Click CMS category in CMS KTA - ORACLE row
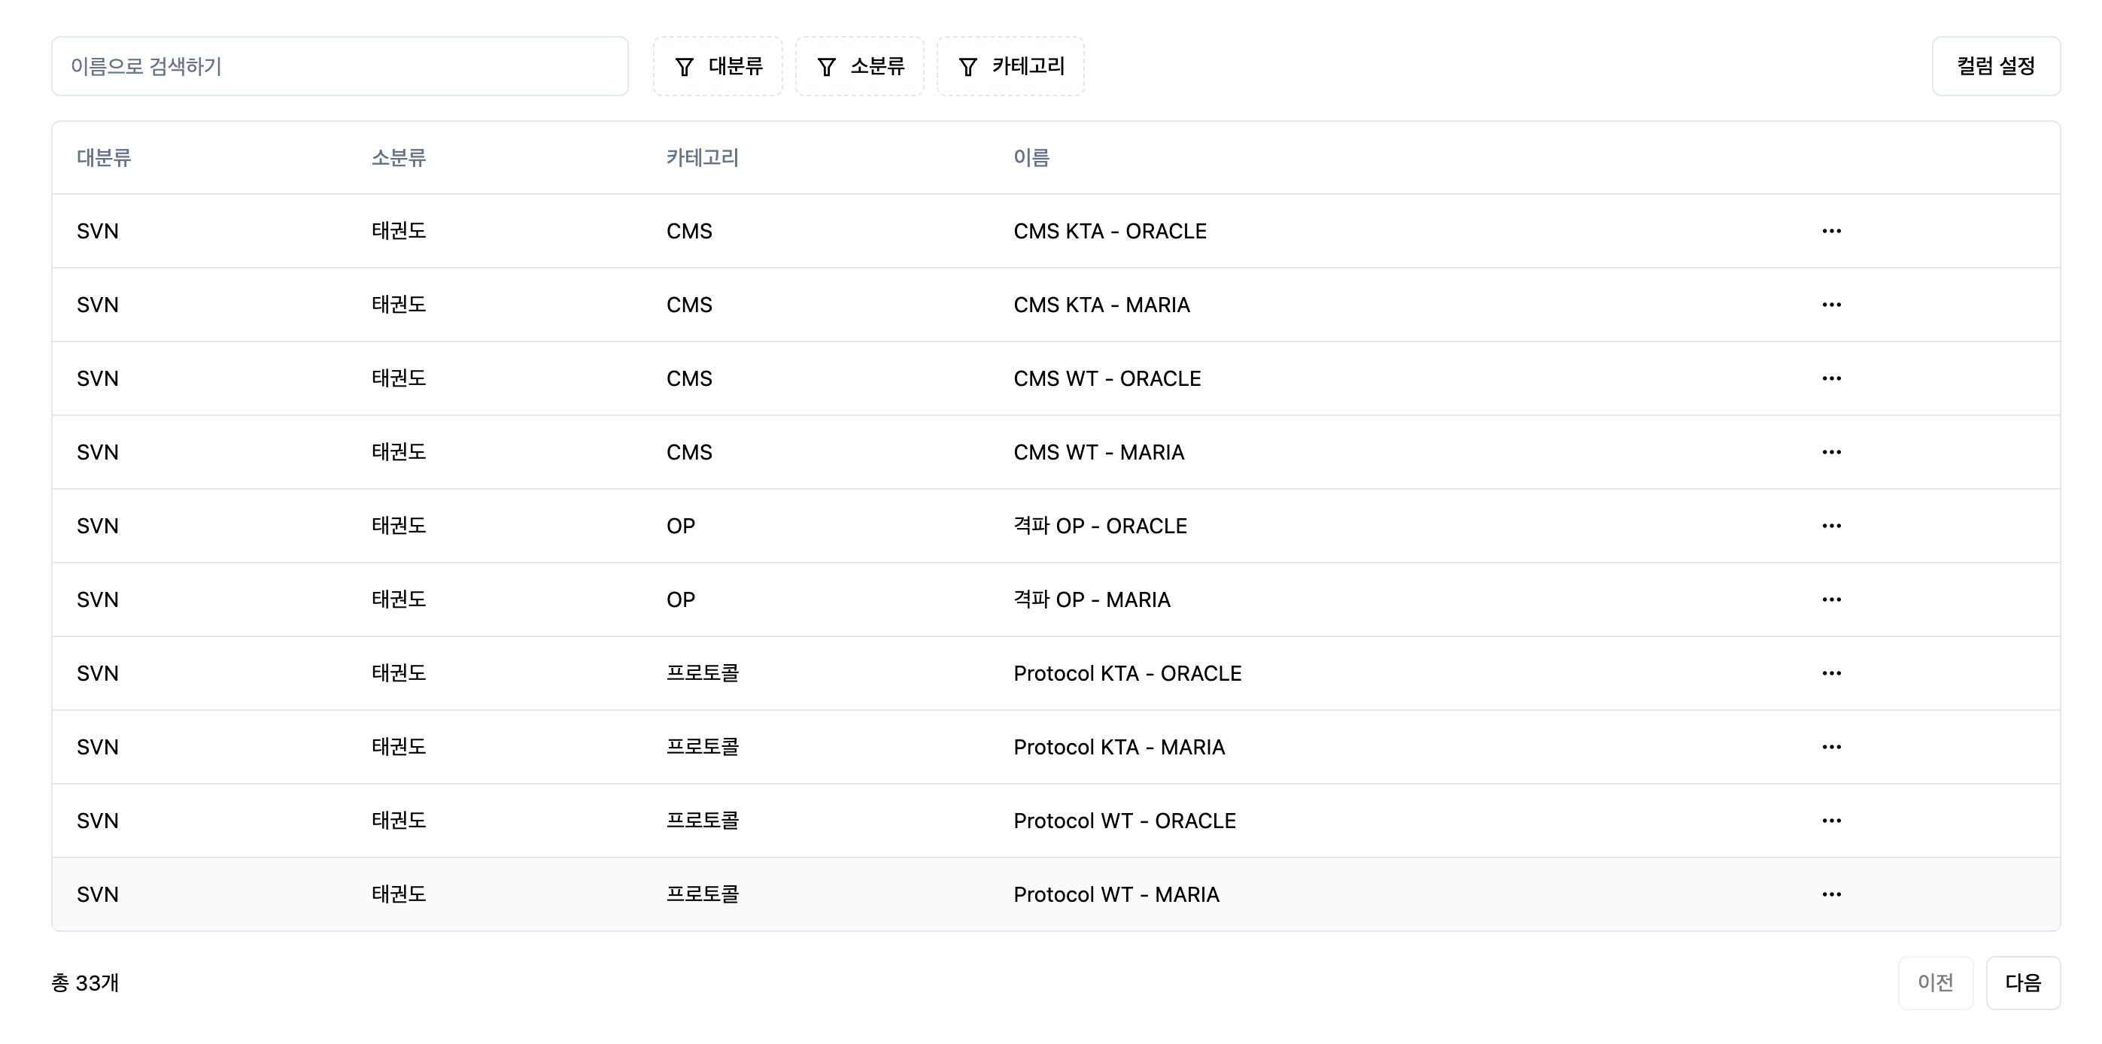 click(690, 231)
